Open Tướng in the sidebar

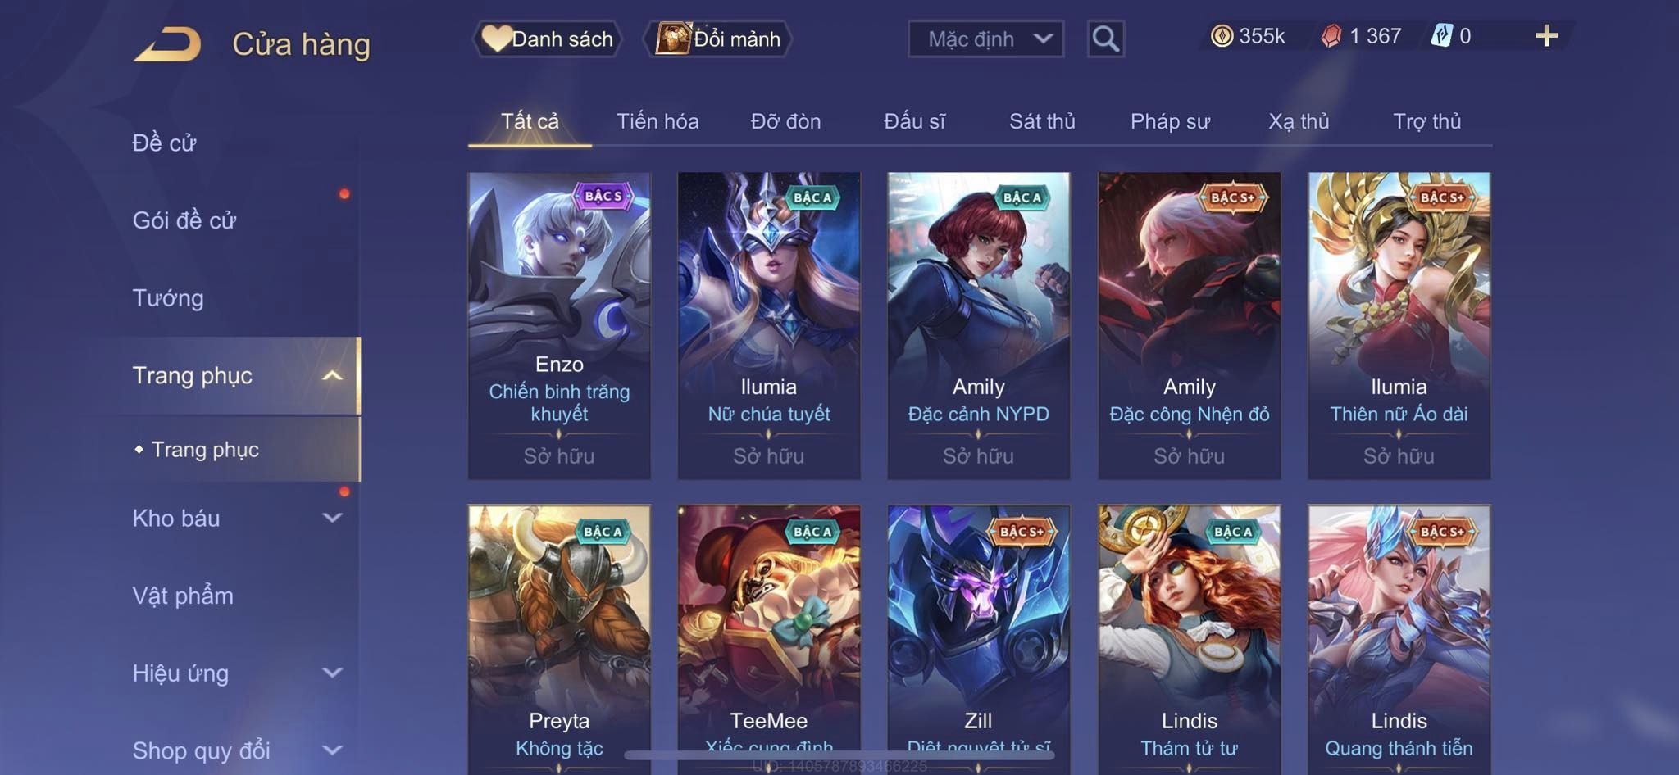tap(168, 297)
